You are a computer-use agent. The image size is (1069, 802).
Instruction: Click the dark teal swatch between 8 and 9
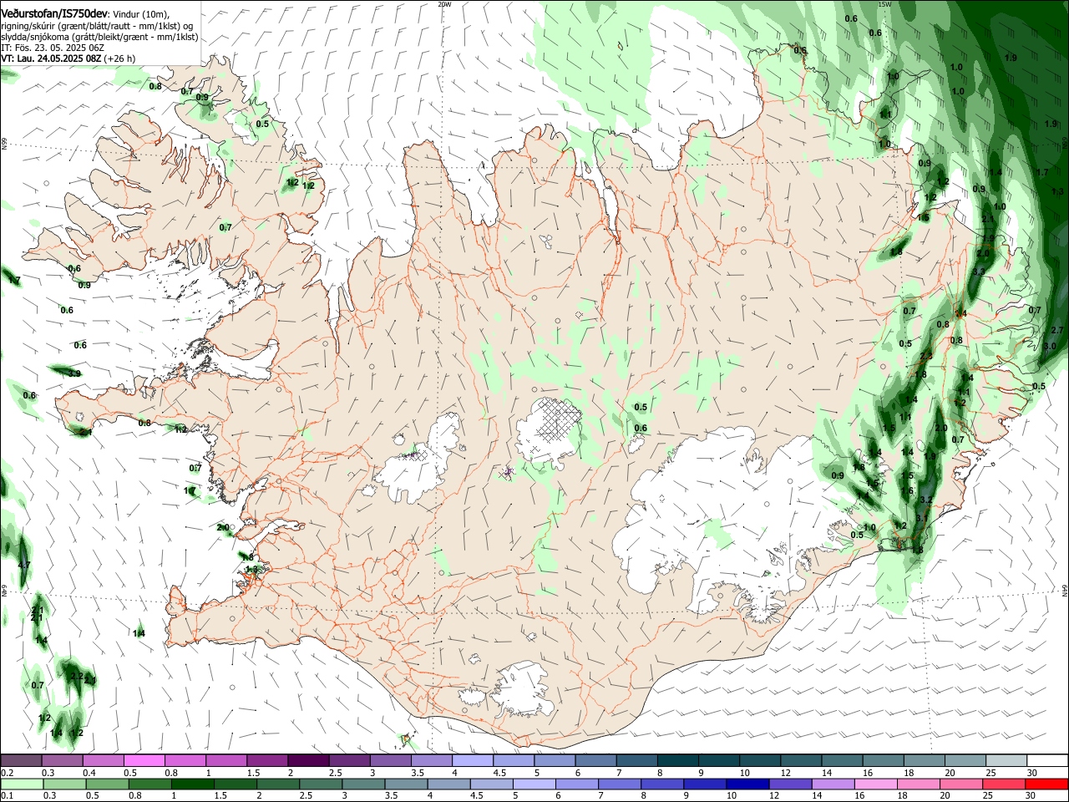[x=677, y=760]
